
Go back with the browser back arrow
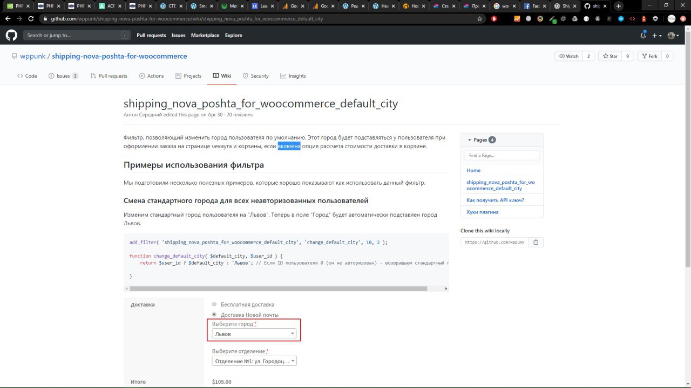tap(8, 18)
